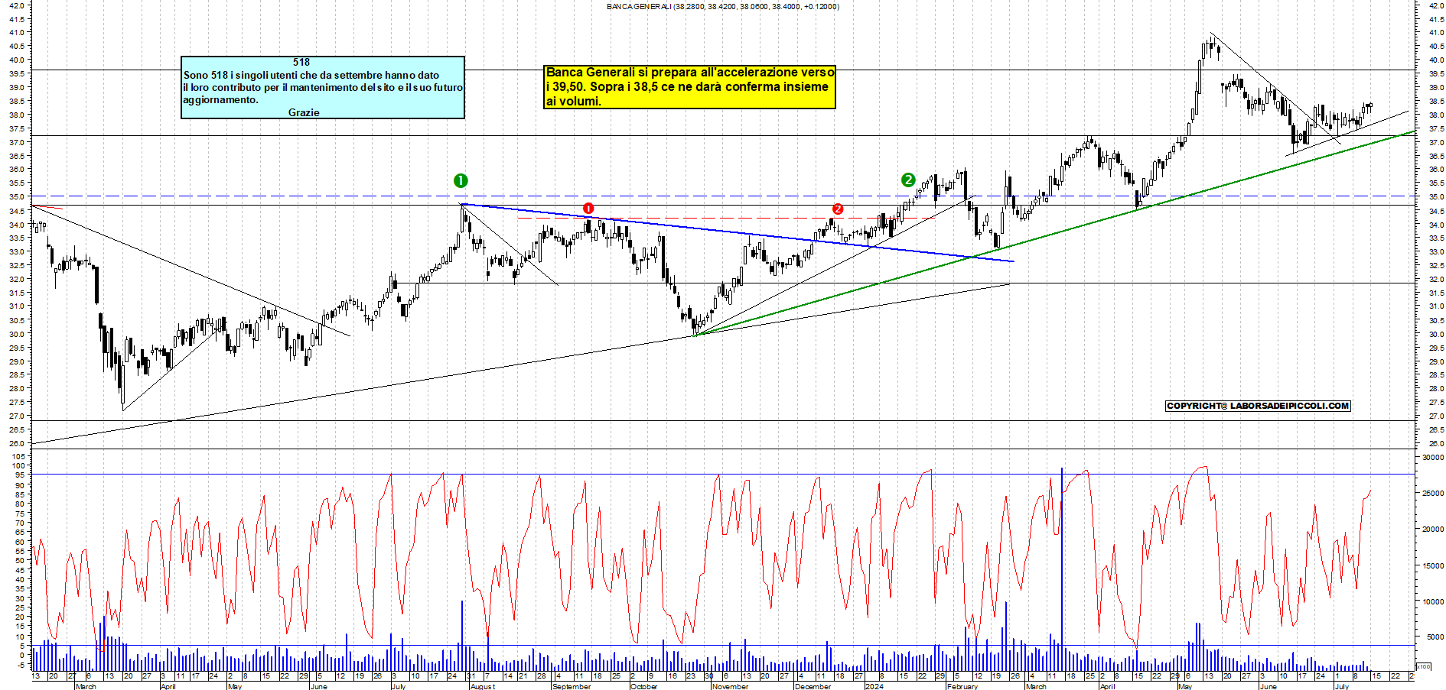The image size is (1446, 690).
Task: Click the 'August' label on time axis
Action: [482, 686]
